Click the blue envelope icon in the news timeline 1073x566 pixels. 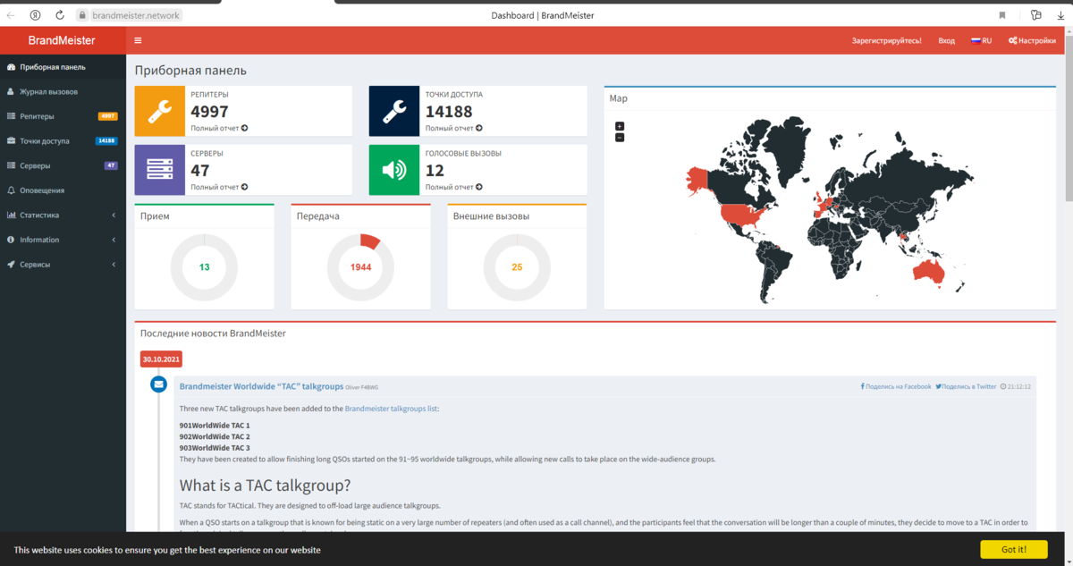[158, 384]
